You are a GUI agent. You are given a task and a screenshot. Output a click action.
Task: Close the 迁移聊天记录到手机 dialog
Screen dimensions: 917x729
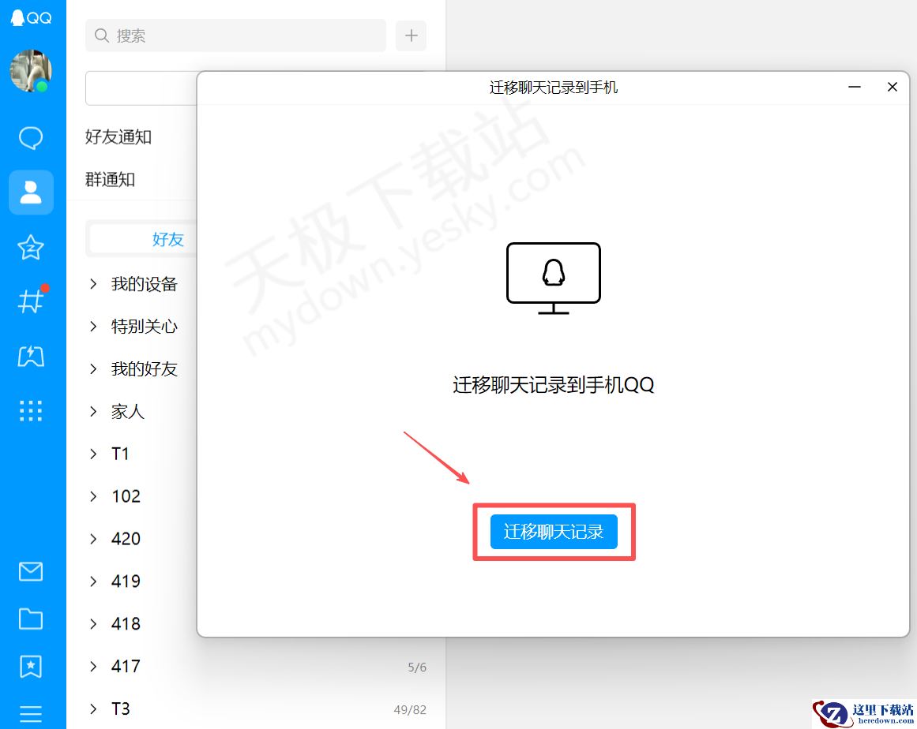(892, 87)
